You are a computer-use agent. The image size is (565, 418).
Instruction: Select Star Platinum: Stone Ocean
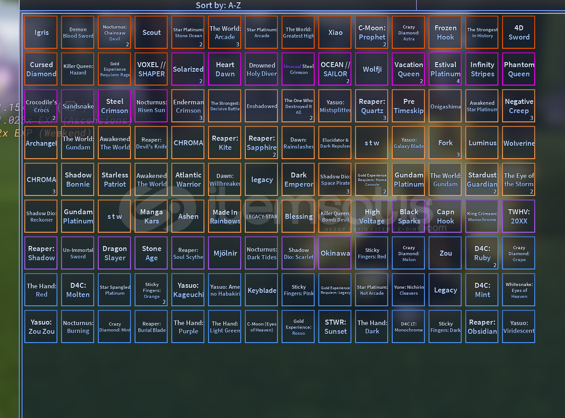[188, 33]
